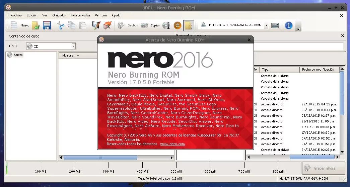This screenshot has height=187, width=350.
Task: Click the file explorer vertical scrollbar thumb
Action: (342, 93)
